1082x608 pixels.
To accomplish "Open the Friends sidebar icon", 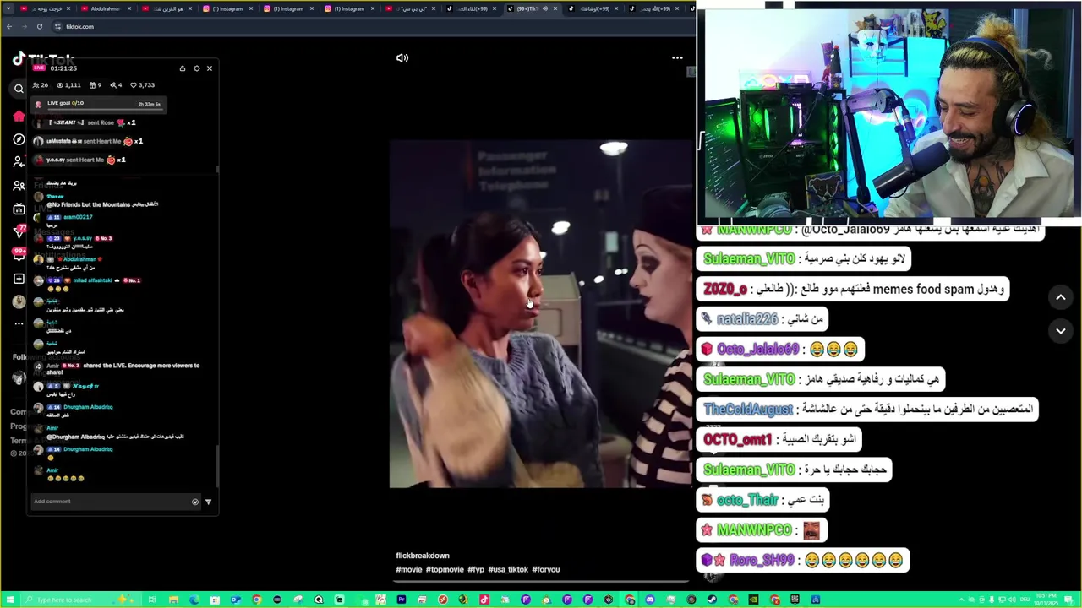I will tap(19, 186).
